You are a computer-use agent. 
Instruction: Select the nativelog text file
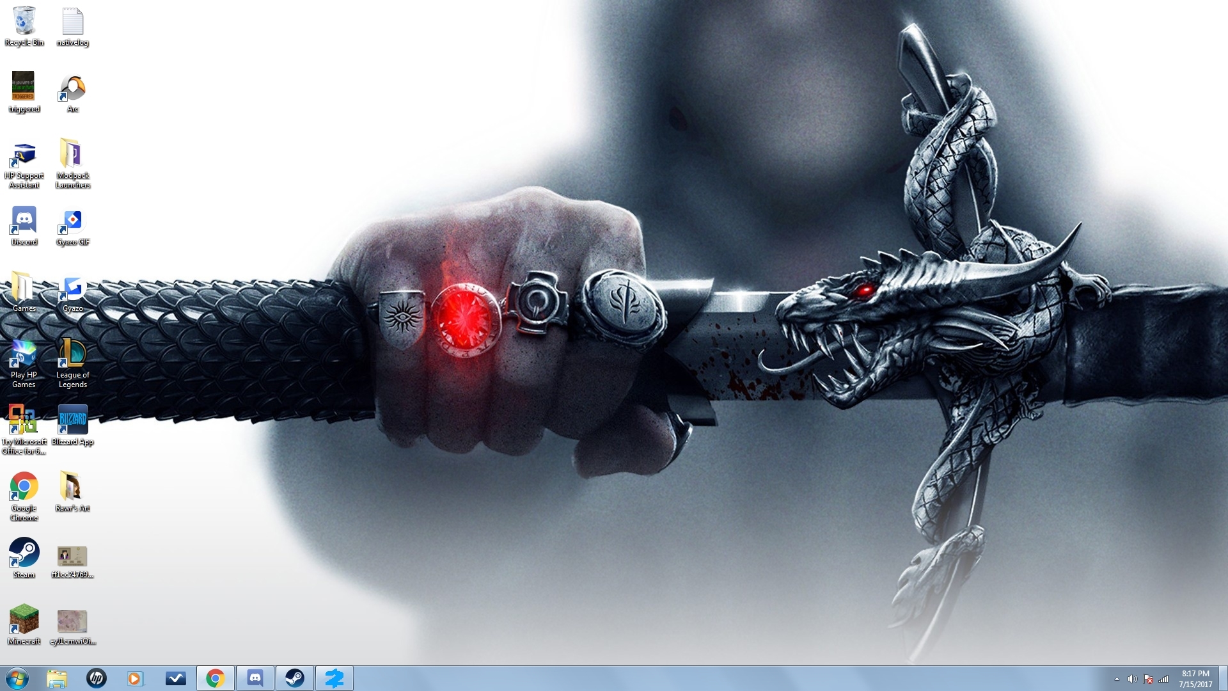72,22
